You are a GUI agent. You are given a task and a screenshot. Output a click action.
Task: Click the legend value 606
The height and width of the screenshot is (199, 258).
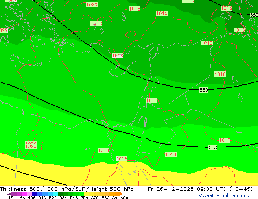pos(124,197)
